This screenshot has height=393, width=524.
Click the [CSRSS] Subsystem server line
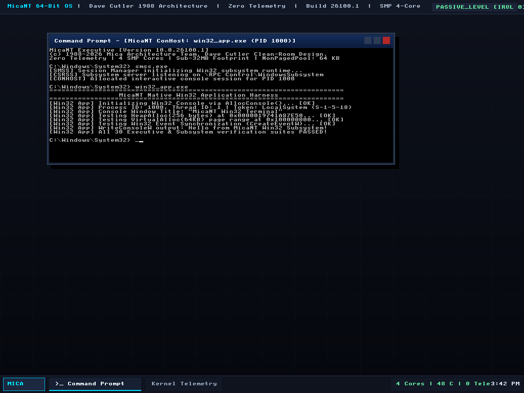tap(186, 75)
